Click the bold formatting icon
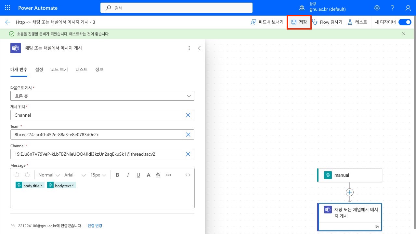 (117, 175)
